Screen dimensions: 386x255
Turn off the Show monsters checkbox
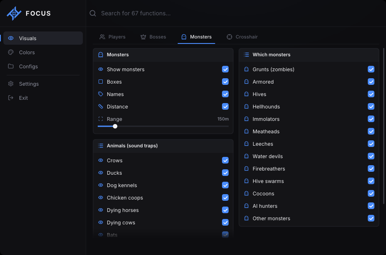(x=225, y=69)
